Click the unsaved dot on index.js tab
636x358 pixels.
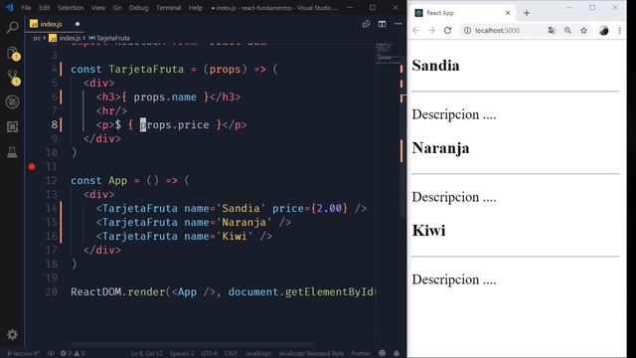tap(78, 24)
